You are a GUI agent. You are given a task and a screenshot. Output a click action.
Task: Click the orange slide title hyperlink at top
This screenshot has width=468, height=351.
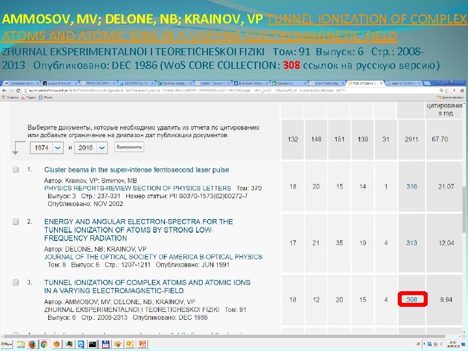click(234, 27)
